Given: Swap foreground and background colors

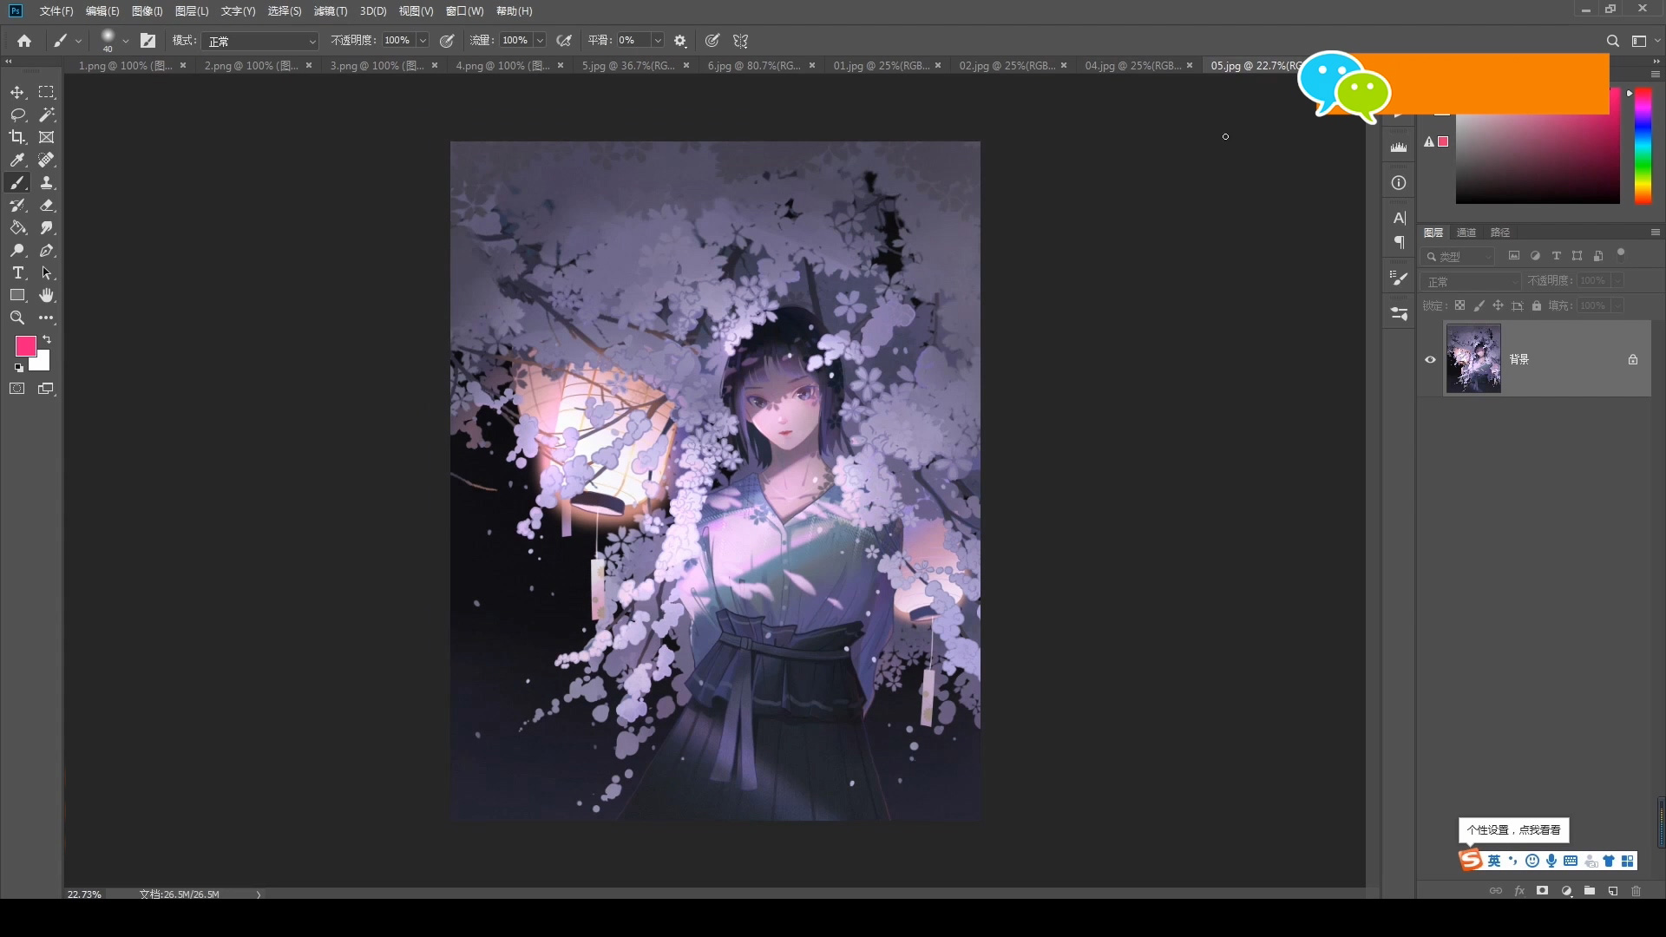Looking at the screenshot, I should pyautogui.click(x=47, y=339).
